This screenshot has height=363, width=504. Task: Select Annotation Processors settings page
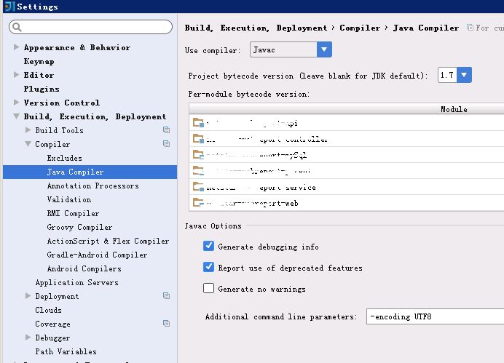(93, 186)
